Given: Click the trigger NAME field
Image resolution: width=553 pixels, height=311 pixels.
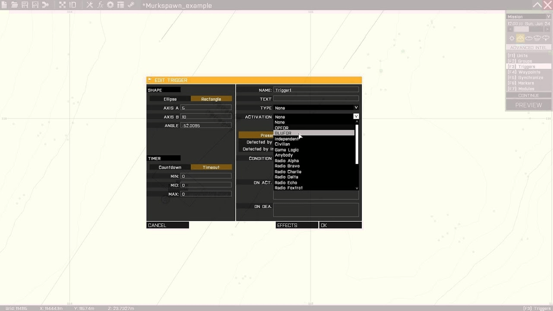Looking at the screenshot, I should [x=316, y=90].
